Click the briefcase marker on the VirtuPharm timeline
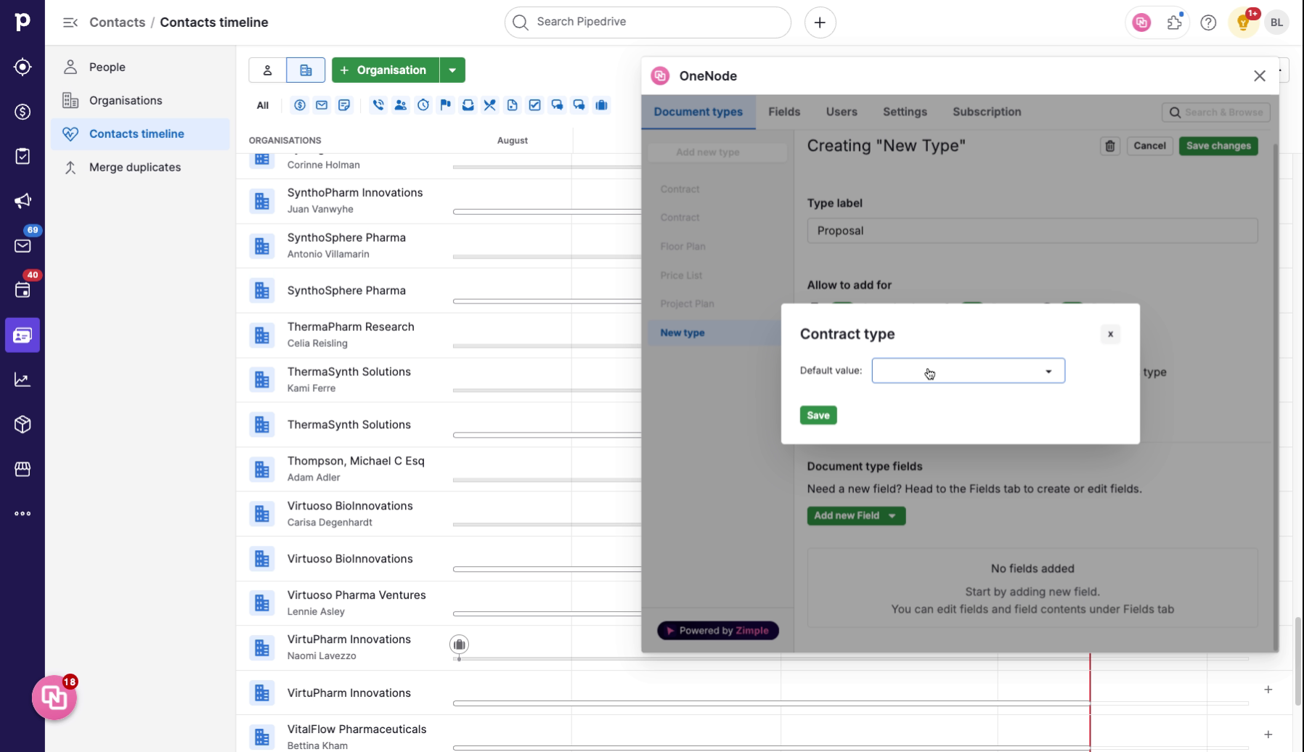 [x=459, y=645]
